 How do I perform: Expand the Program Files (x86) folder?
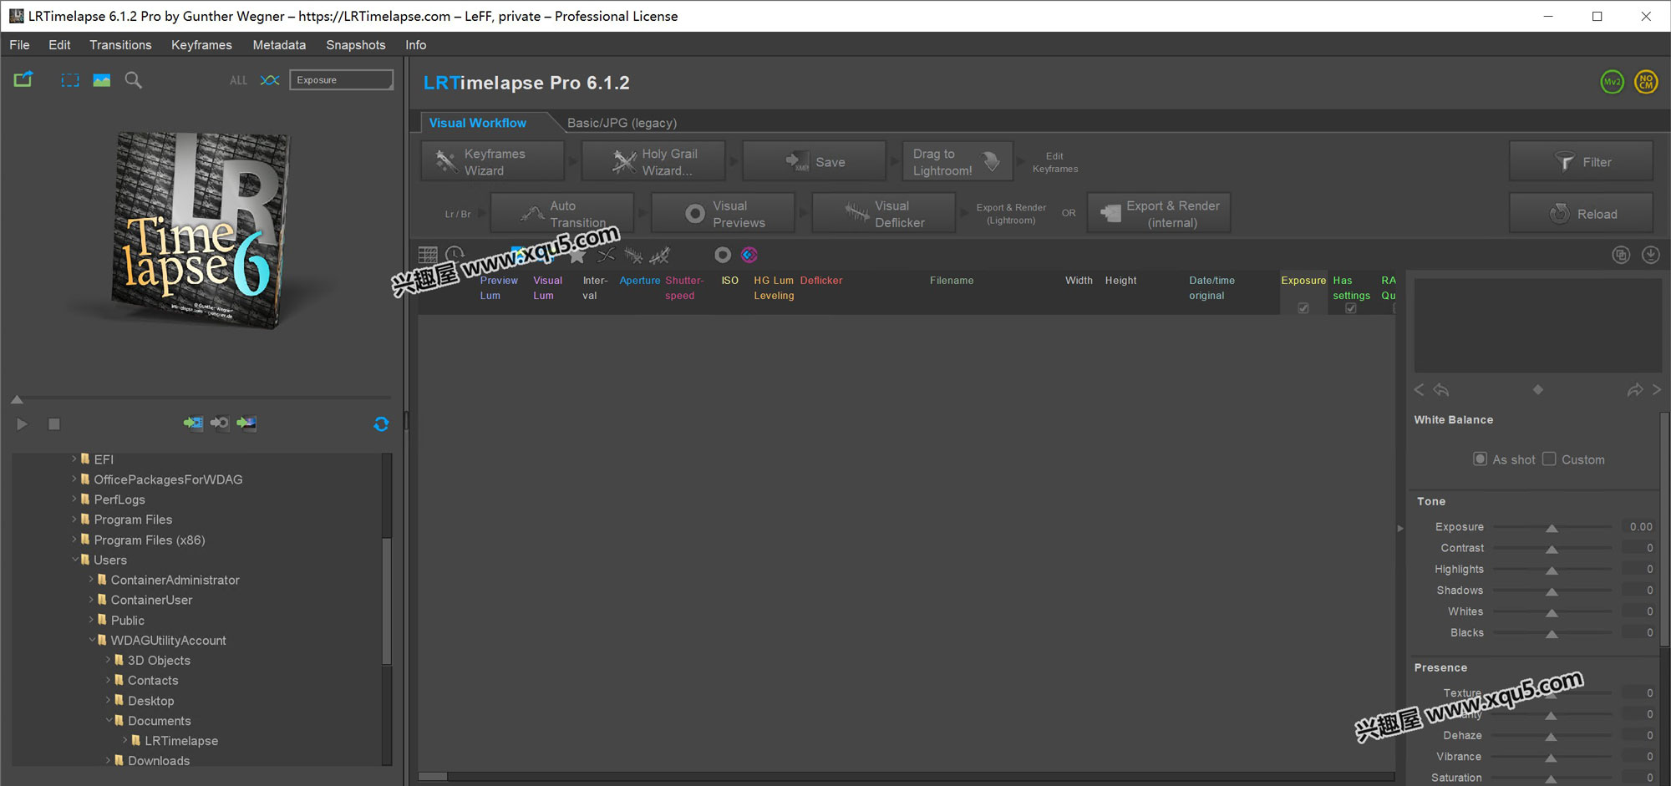point(74,540)
